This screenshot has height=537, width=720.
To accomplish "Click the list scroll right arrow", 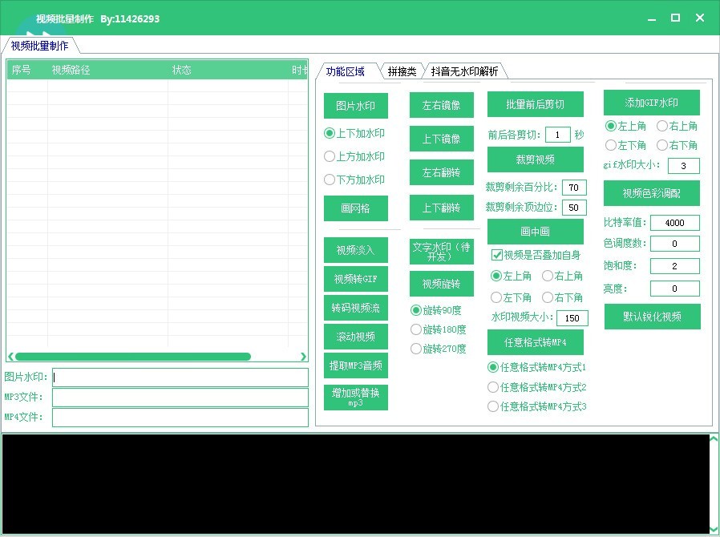I will point(303,357).
